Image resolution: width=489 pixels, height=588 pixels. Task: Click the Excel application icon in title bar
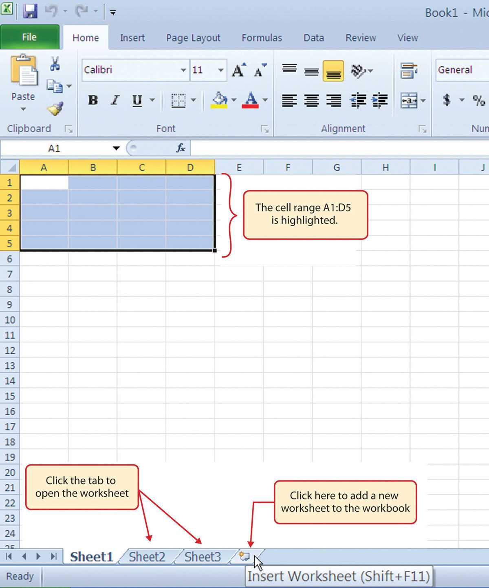click(7, 8)
